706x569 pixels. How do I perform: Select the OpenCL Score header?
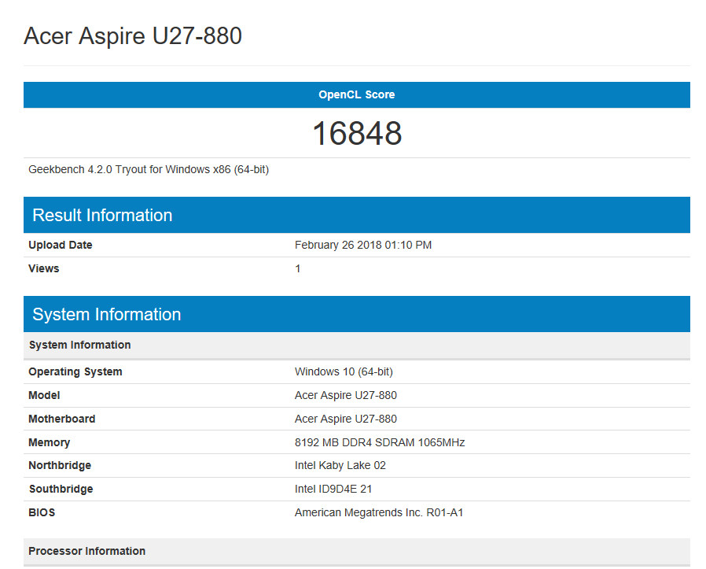click(357, 94)
